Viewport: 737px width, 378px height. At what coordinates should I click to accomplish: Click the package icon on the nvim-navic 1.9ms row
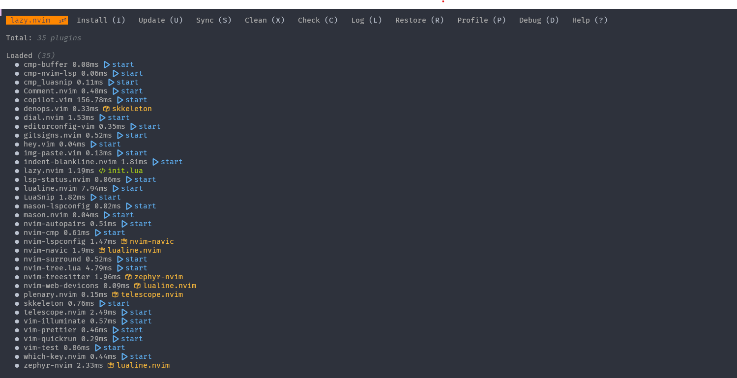[102, 250]
